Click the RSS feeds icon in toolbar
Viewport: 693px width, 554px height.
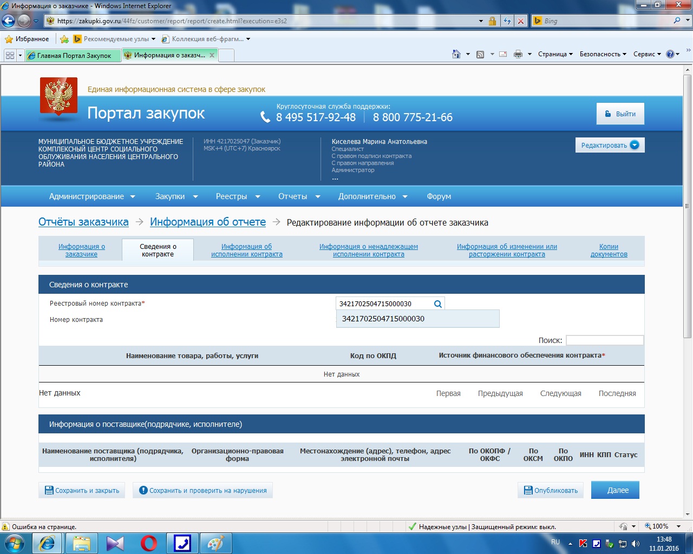click(480, 54)
